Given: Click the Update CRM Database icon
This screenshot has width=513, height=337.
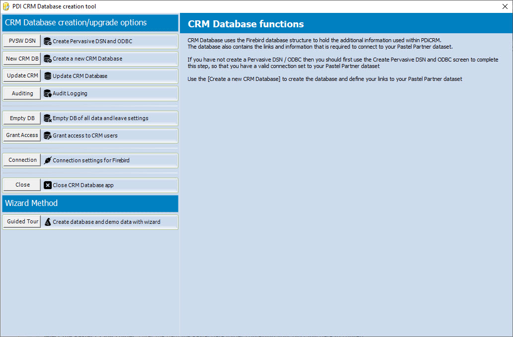Looking at the screenshot, I should [x=48, y=76].
